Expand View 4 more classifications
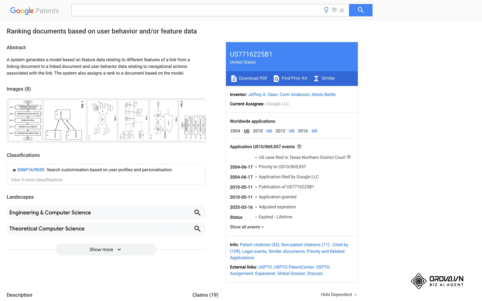 tap(37, 180)
